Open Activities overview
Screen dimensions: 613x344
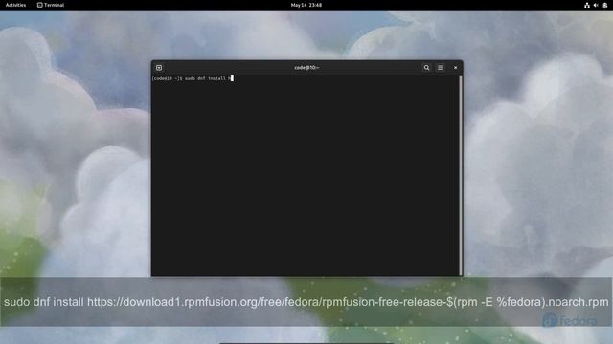[15, 5]
